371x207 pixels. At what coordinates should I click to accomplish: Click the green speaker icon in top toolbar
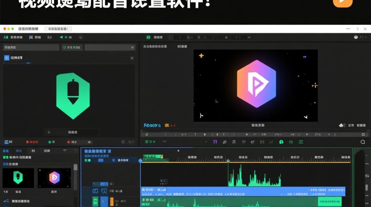click(62, 37)
